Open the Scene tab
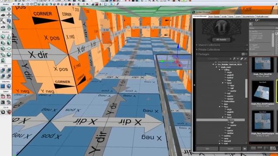This screenshot has height=156, width=278. click(231, 16)
